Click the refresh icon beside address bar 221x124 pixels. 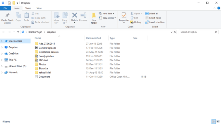[175, 32]
